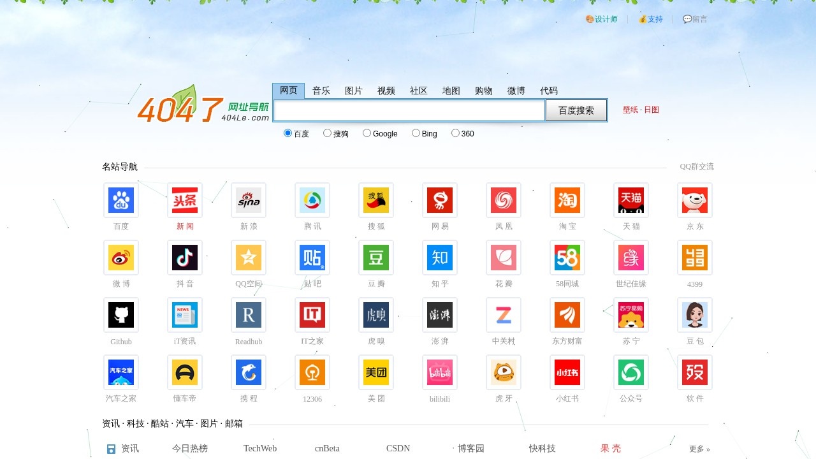Open the Tmall icon
The height and width of the screenshot is (459, 816).
pyautogui.click(x=631, y=200)
